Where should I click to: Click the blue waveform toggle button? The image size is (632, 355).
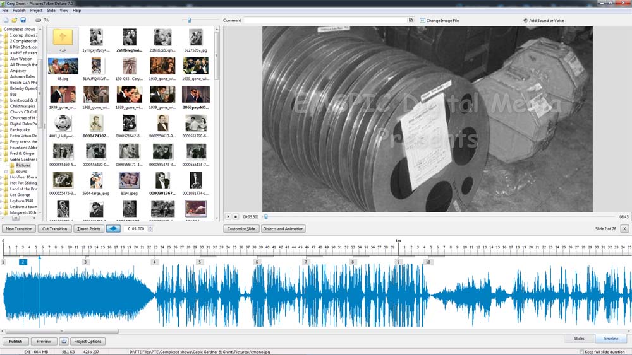coord(113,229)
